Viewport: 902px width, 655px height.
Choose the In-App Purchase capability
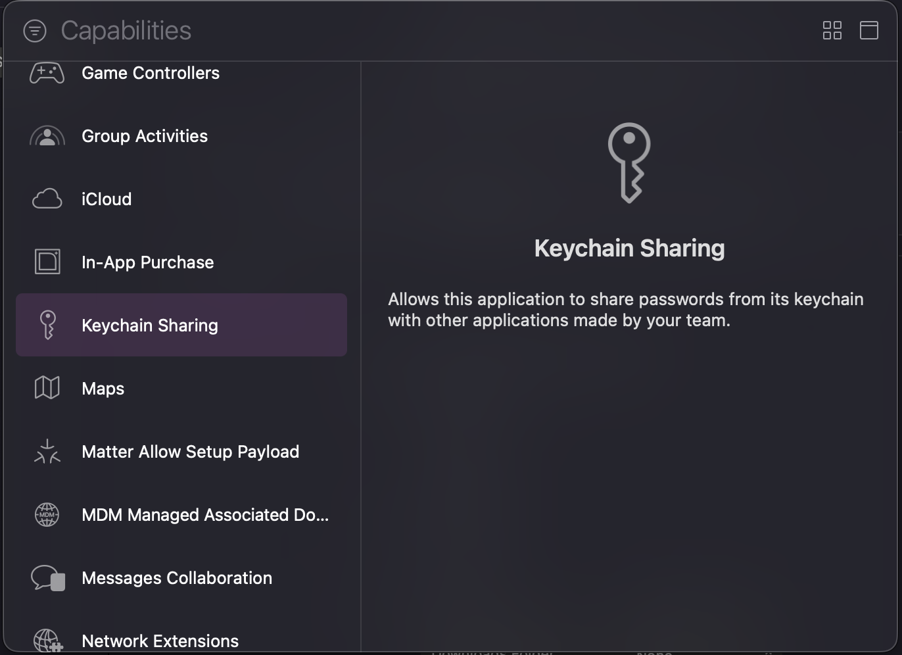[148, 262]
